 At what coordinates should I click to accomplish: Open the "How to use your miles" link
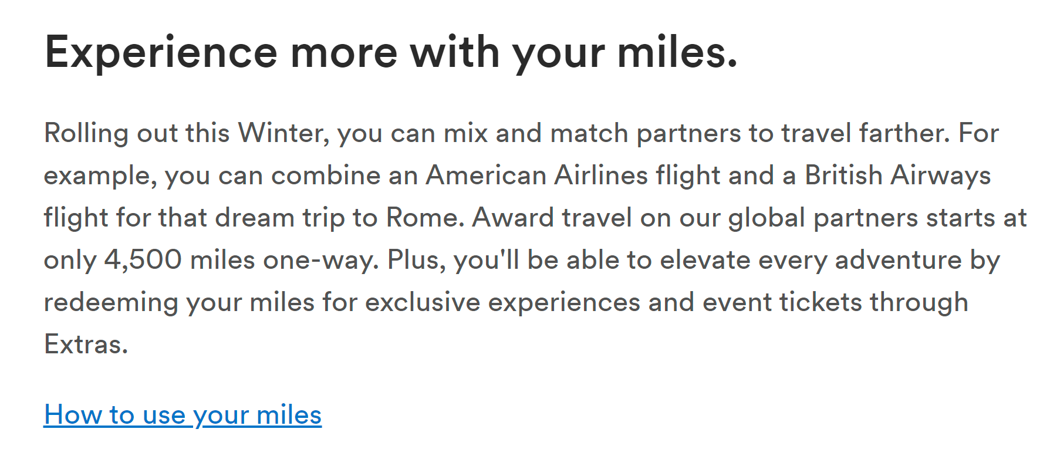[x=183, y=415]
